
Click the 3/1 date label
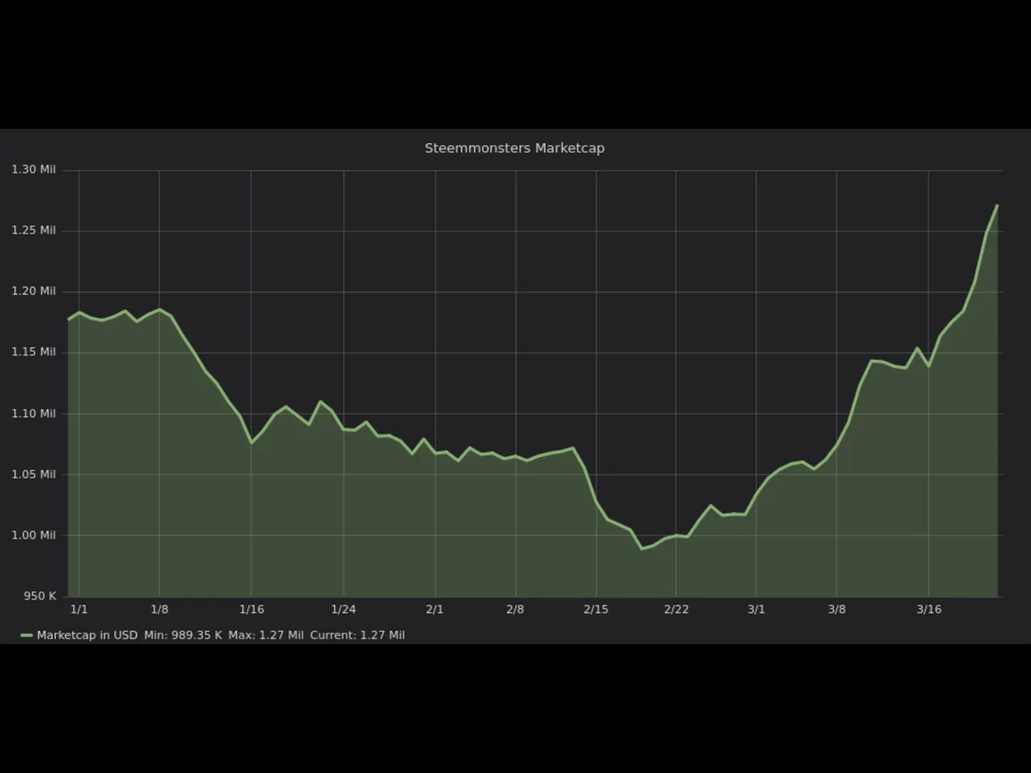click(756, 610)
